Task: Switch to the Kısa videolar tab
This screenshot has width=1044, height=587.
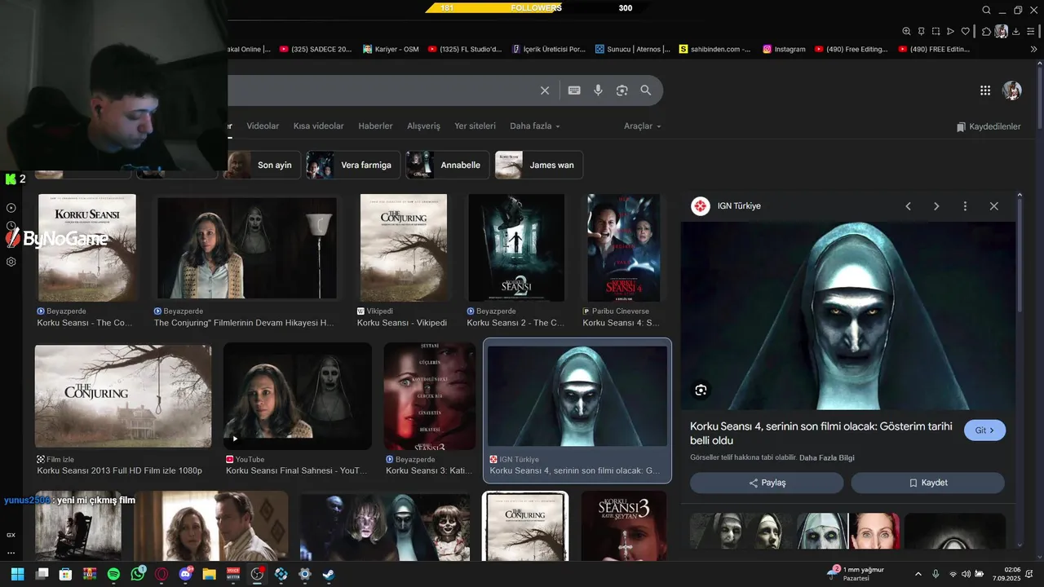Action: 318,126
